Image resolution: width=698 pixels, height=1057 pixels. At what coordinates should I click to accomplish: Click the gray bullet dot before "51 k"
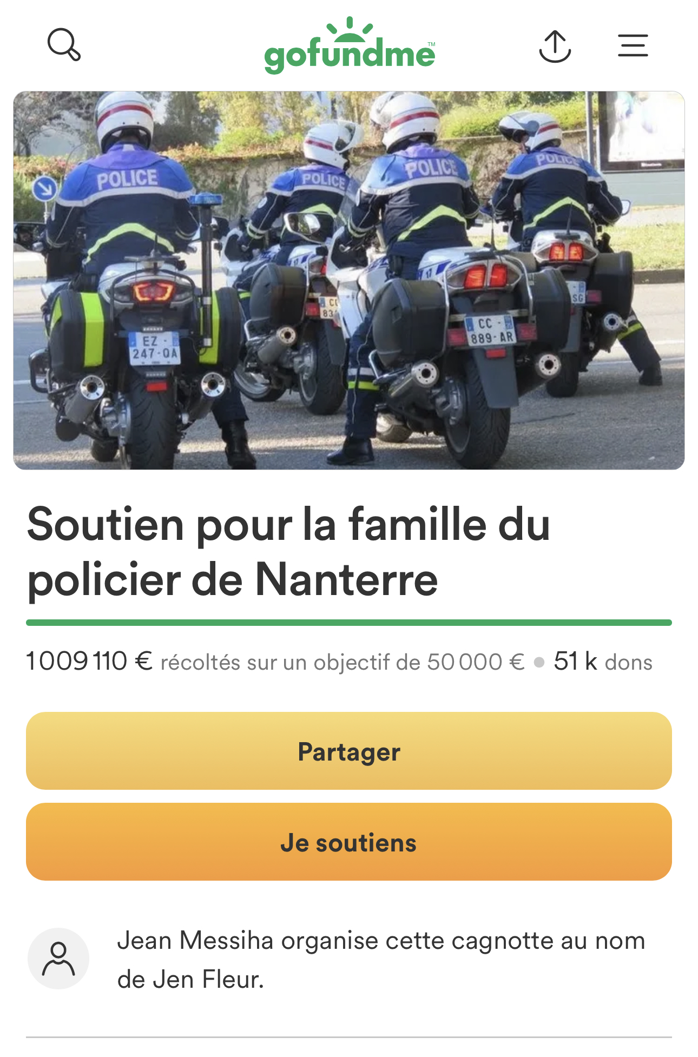coord(539,662)
